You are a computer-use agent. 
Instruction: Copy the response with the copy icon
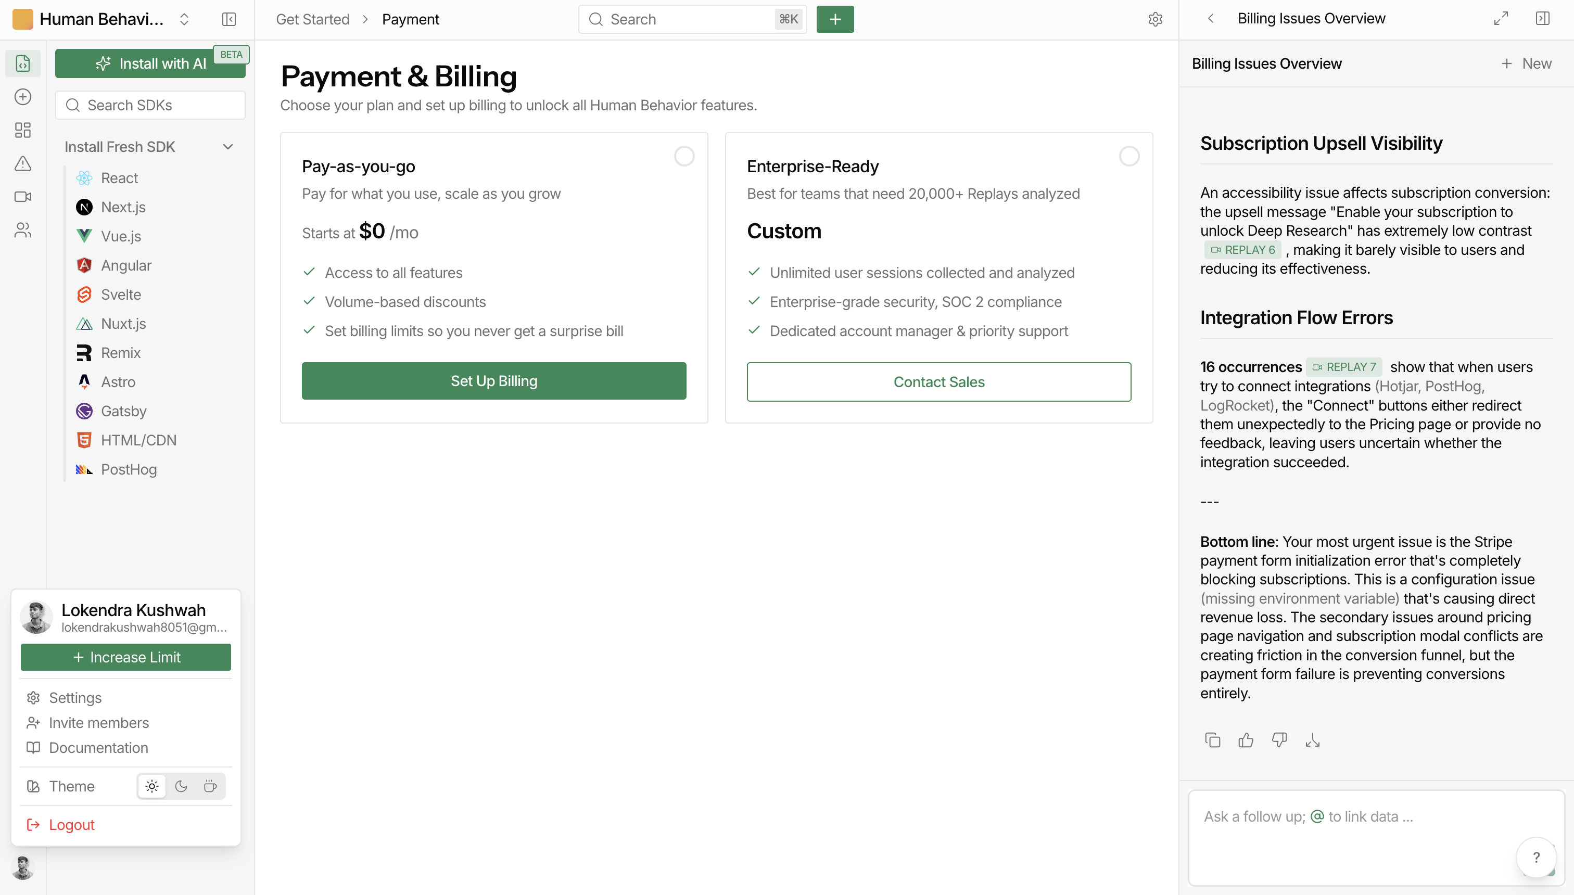[x=1212, y=740]
